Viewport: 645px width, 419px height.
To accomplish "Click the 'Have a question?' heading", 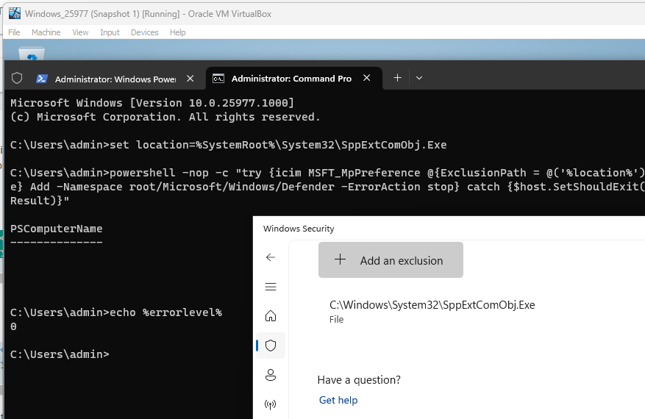I will 359,380.
